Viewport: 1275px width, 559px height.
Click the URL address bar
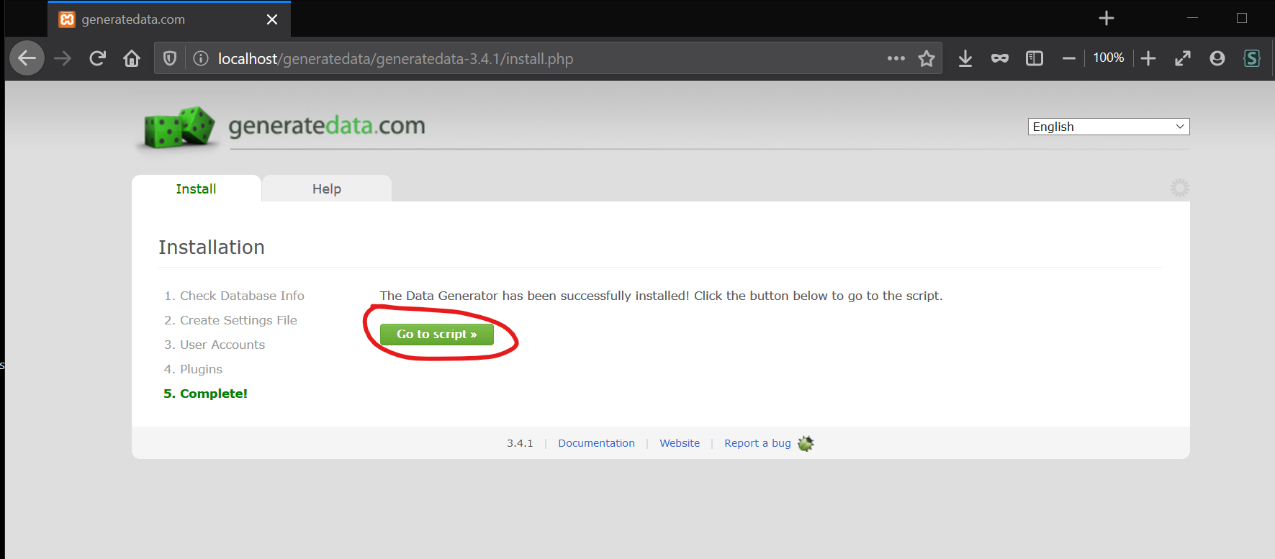click(x=547, y=58)
